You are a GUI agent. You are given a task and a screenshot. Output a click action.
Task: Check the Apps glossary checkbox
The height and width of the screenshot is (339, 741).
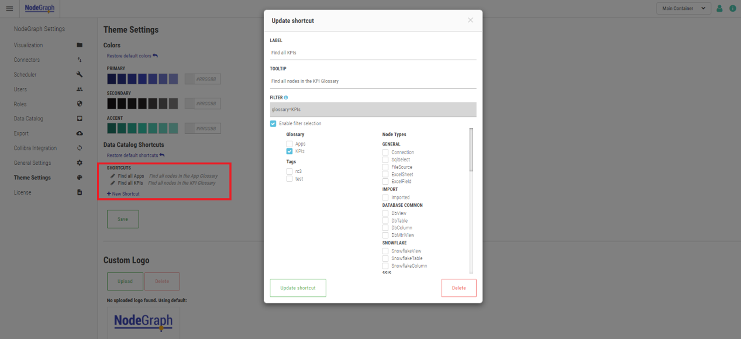(x=290, y=144)
